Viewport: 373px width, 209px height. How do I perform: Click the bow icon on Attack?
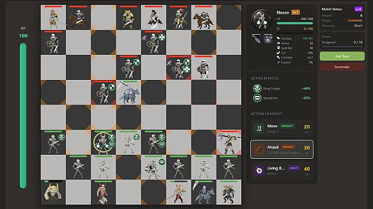(x=259, y=149)
